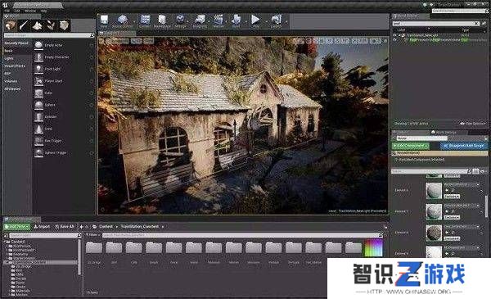Toggle visibility eye of second outliner row
The height and width of the screenshot is (299, 491).
click(394, 40)
